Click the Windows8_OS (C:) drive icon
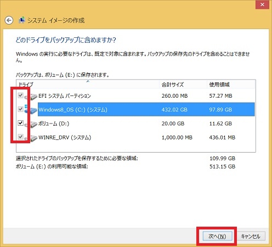The image size is (272, 247). coord(31,109)
